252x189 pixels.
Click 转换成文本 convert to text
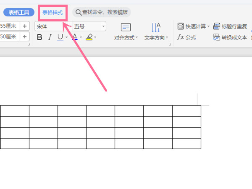pyautogui.click(x=230, y=37)
